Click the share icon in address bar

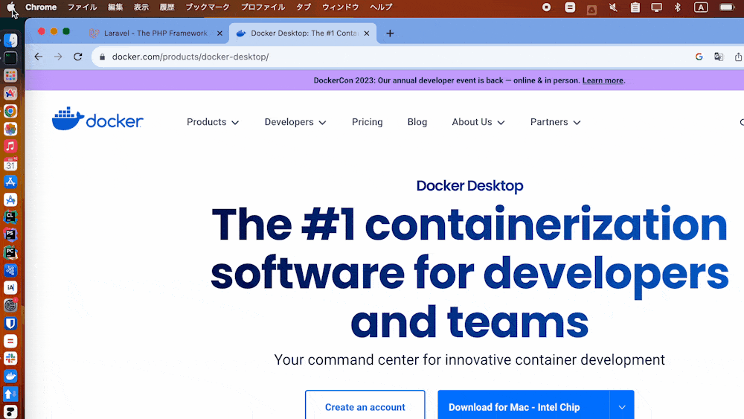pos(738,57)
